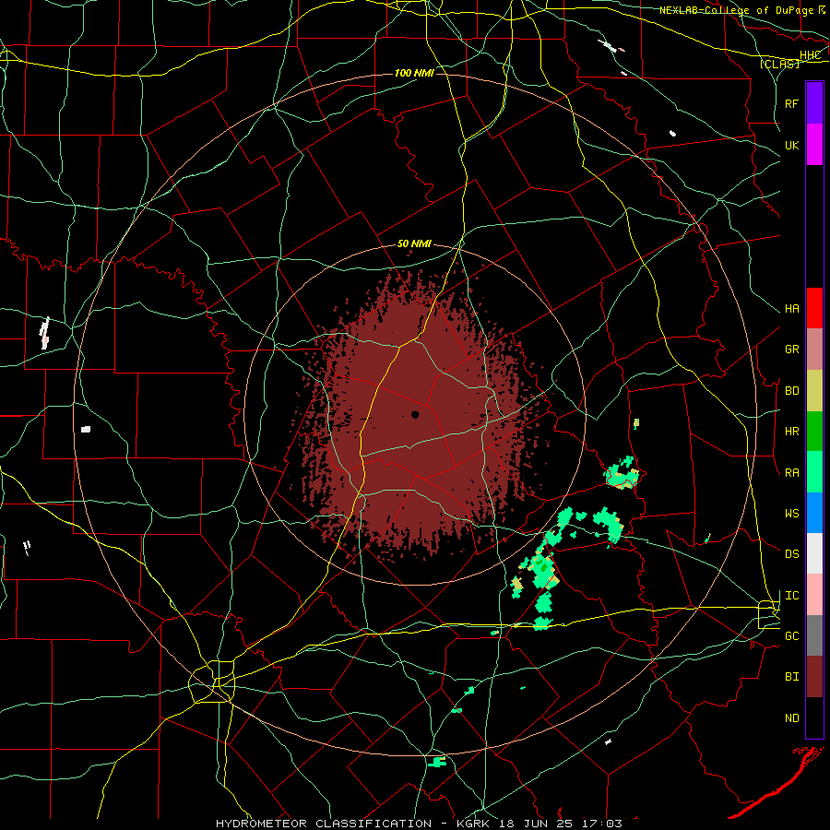Select the IC light pink legend swatch
The image size is (830, 830).
coord(814,595)
